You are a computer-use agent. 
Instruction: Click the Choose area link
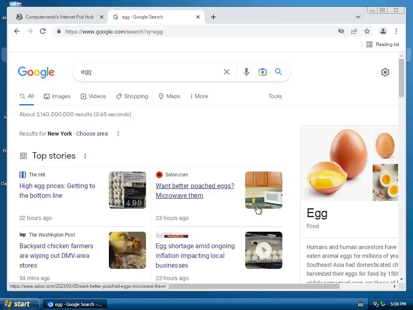coord(92,134)
